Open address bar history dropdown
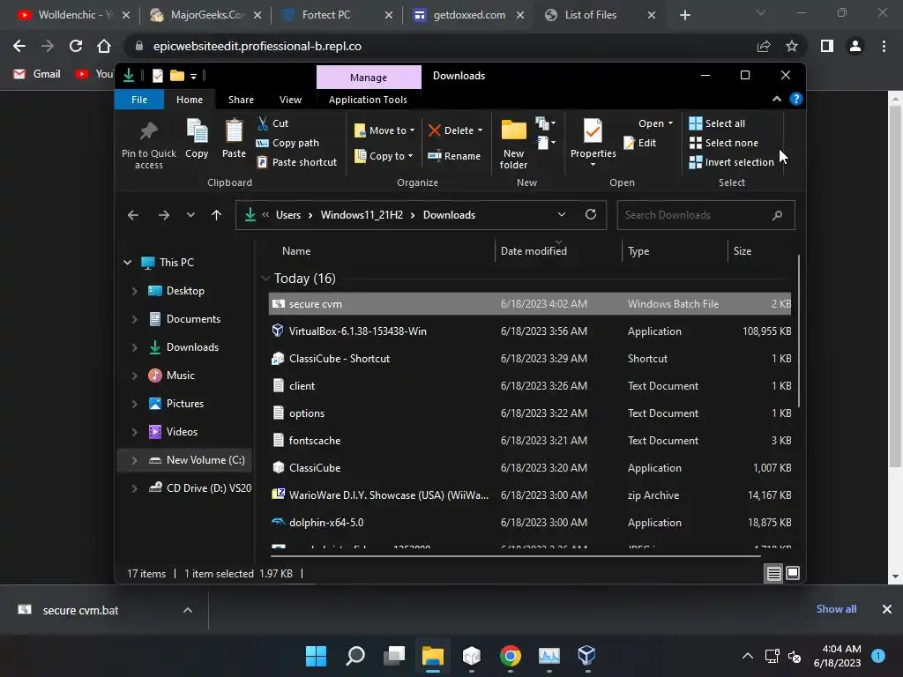 point(561,215)
